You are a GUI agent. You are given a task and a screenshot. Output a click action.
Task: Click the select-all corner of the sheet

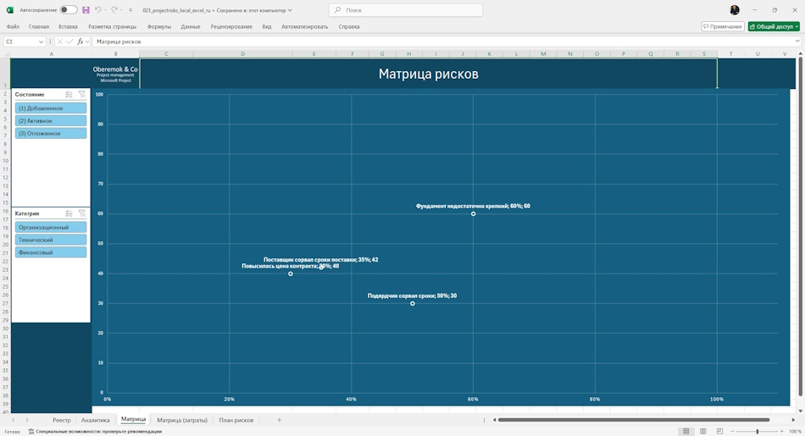[x=5, y=54]
